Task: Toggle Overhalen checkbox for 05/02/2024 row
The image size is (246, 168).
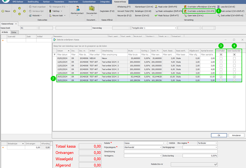Action: coord(221,58)
